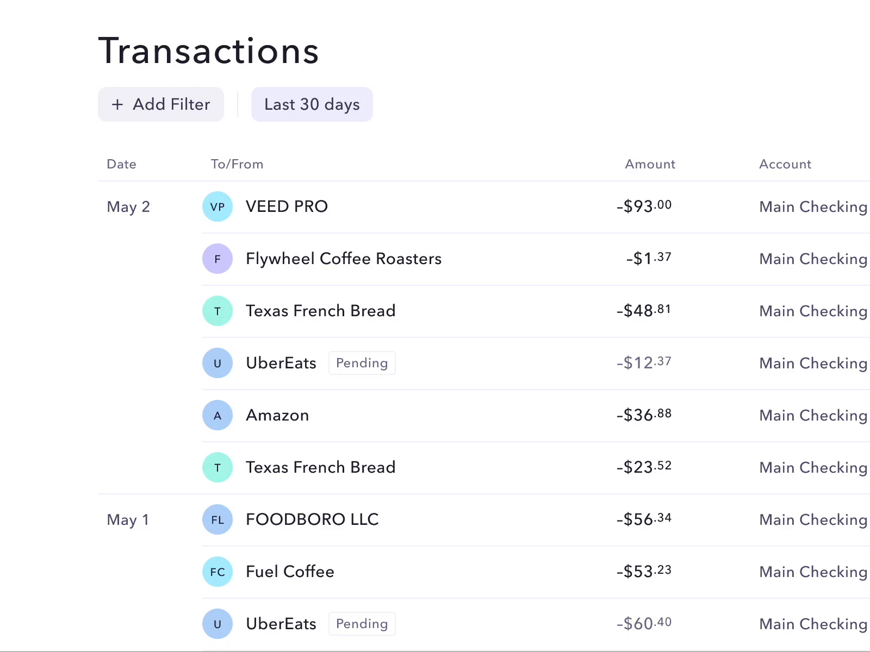Select the To/From column header
The height and width of the screenshot is (652, 870).
point(237,164)
